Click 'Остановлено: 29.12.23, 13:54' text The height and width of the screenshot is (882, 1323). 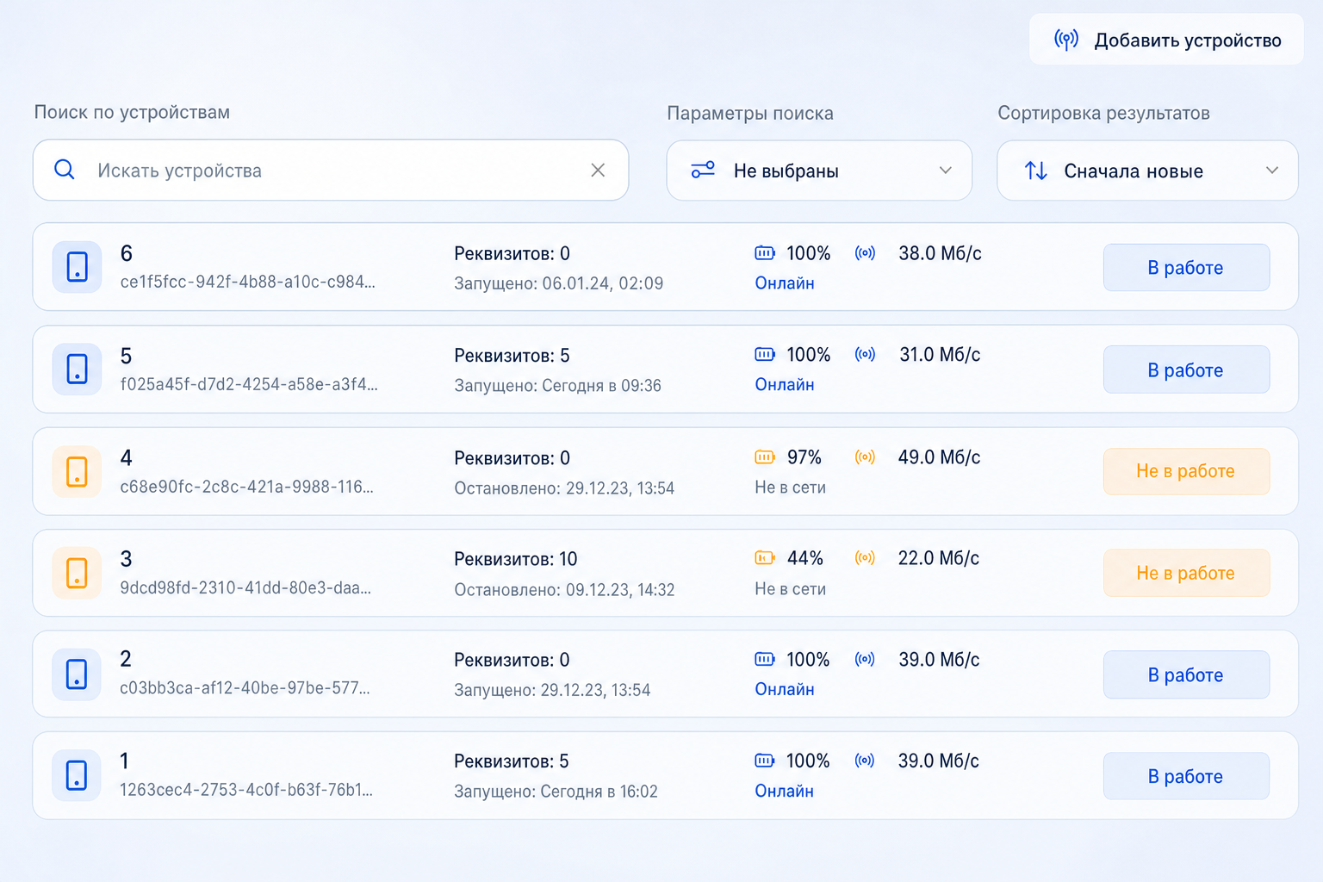coord(564,488)
